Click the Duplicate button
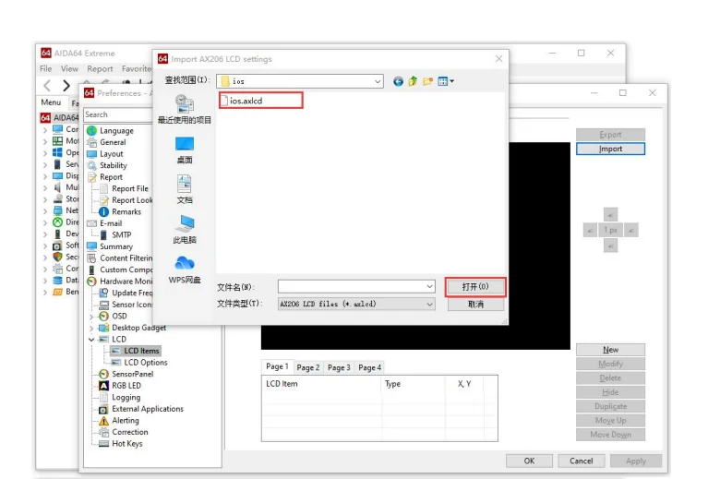Screen dimensions: 720x479 tap(610, 406)
